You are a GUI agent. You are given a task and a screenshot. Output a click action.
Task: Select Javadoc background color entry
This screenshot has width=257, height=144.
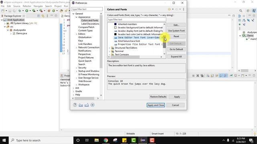(x=138, y=28)
